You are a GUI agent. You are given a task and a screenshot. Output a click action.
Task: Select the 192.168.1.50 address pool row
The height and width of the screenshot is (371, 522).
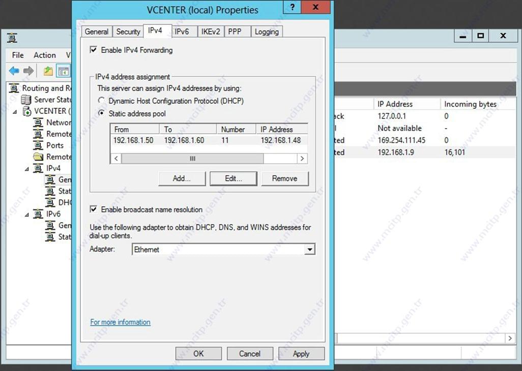209,140
